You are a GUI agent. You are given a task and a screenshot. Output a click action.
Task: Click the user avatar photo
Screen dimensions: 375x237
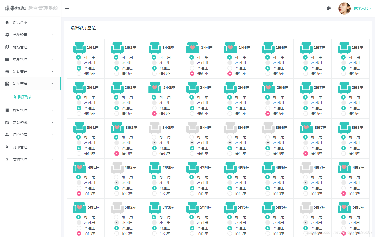[344, 8]
